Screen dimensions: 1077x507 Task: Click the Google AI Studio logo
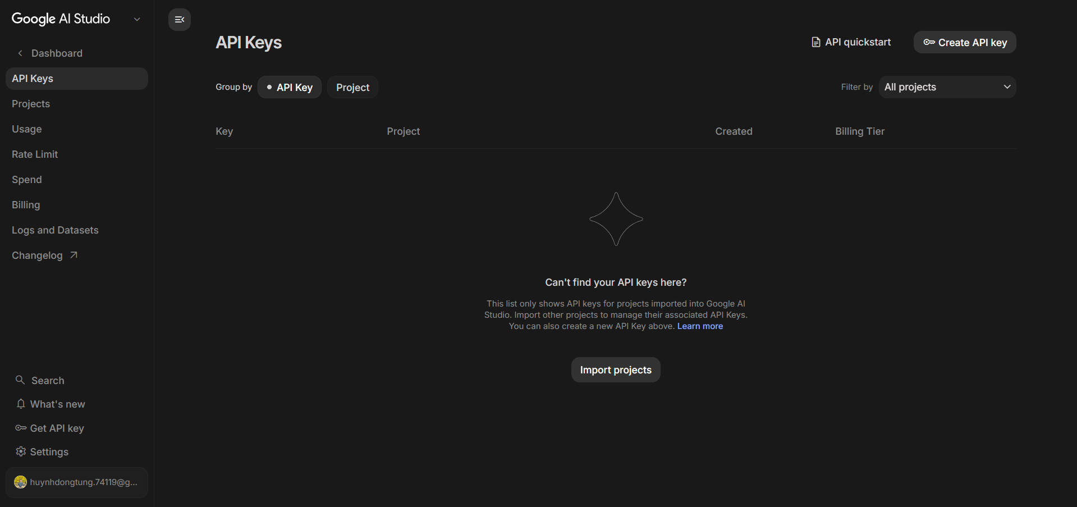[x=61, y=19]
